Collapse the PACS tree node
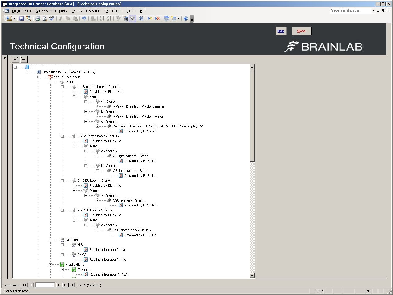This screenshot has width=393, height=295. click(x=62, y=255)
